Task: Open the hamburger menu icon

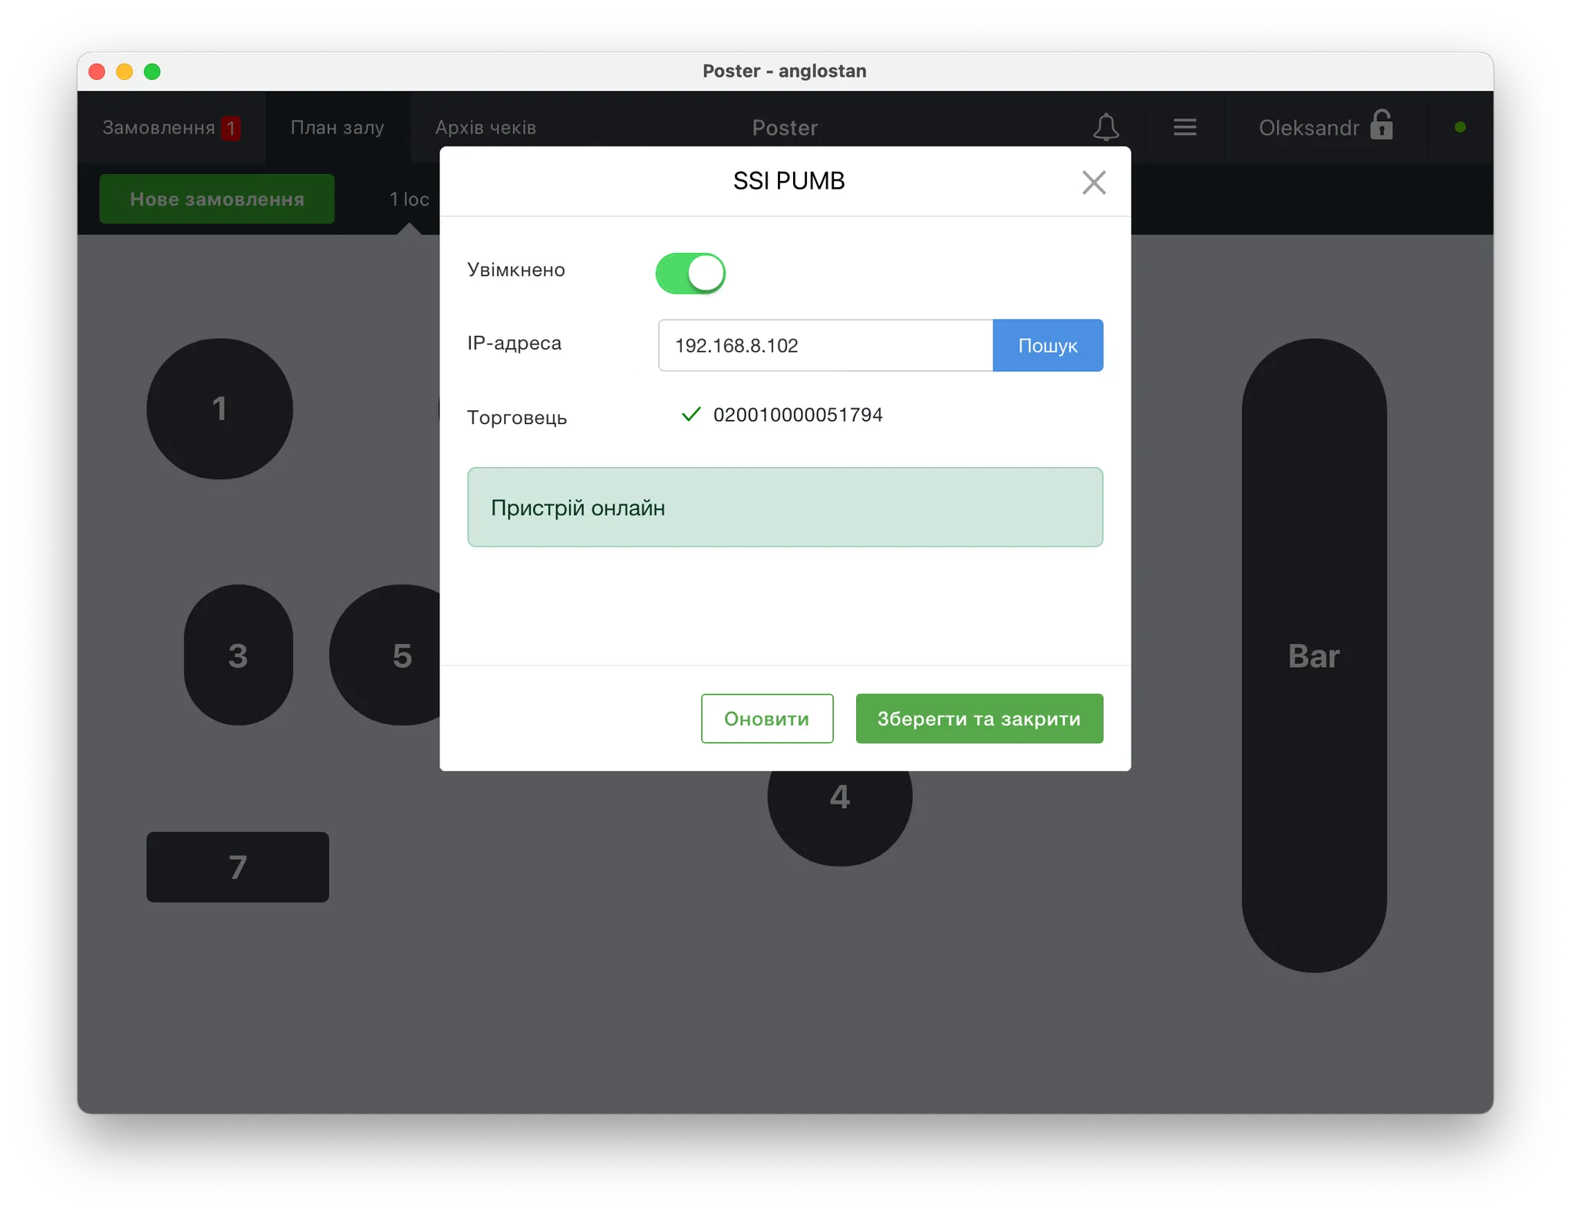Action: click(1184, 127)
